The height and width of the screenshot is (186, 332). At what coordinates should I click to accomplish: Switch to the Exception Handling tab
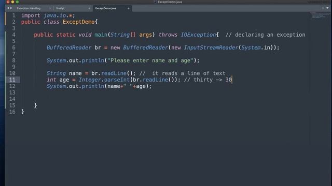click(29, 8)
